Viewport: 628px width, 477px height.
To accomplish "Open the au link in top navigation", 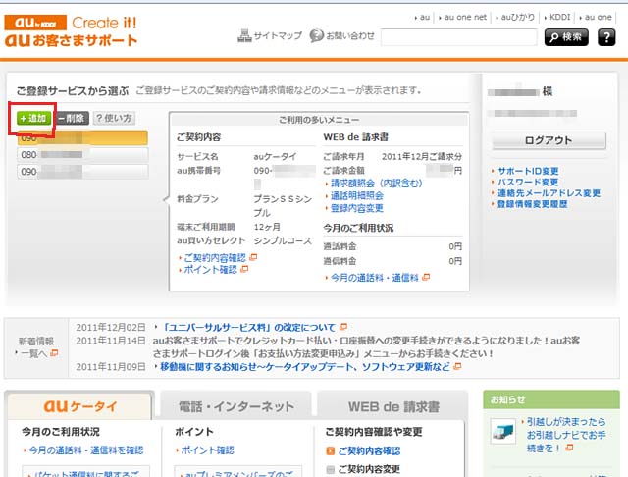I will coord(425,18).
